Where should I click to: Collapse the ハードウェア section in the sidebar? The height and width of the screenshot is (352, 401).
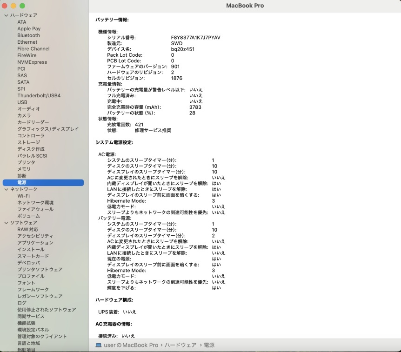(x=6, y=15)
